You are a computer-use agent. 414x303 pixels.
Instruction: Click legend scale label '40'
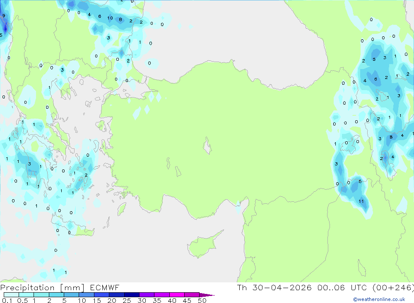(172, 301)
